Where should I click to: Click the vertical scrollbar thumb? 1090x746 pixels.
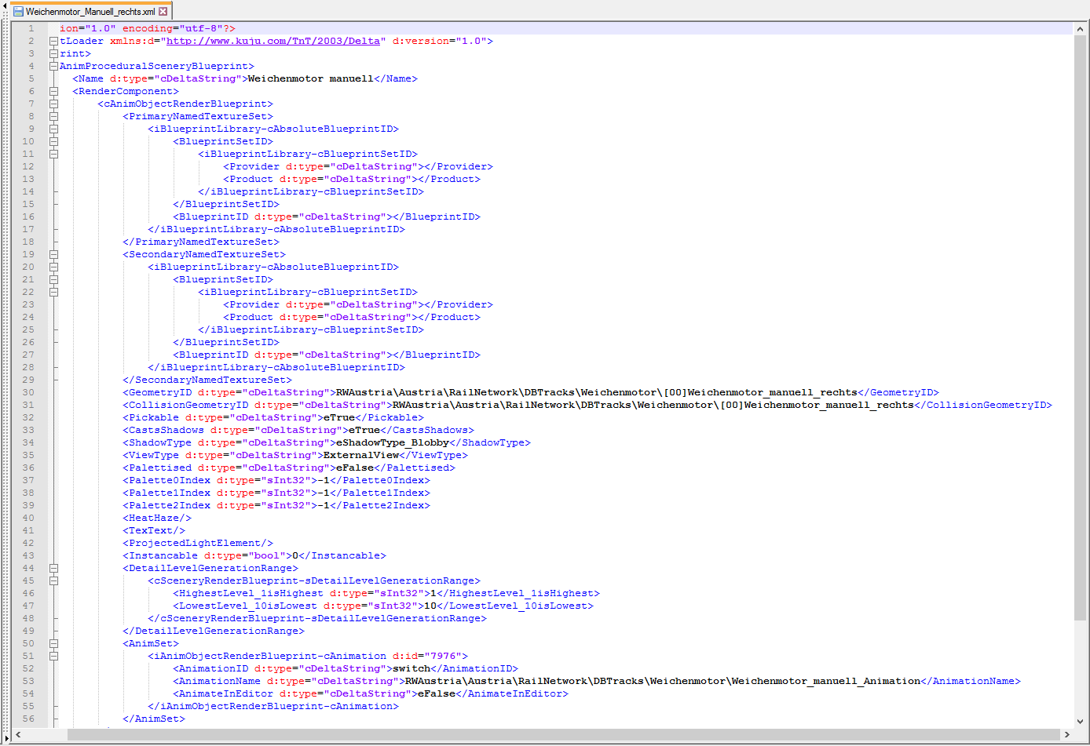coord(1081,328)
